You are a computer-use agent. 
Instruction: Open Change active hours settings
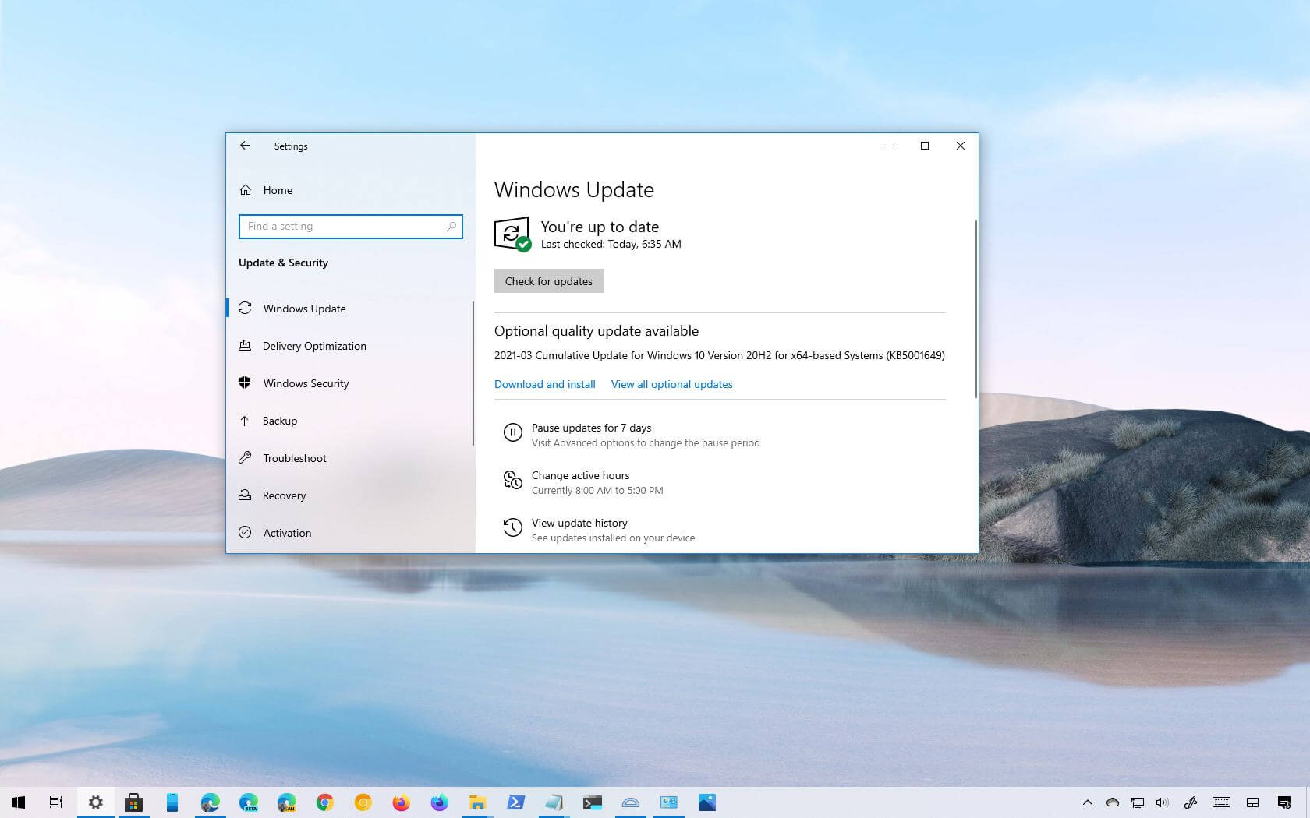tap(581, 475)
